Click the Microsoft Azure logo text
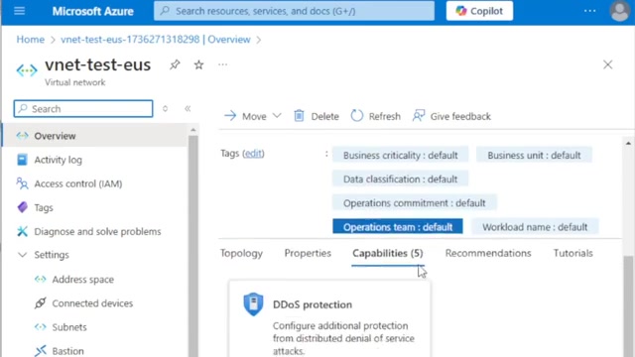 tap(92, 11)
